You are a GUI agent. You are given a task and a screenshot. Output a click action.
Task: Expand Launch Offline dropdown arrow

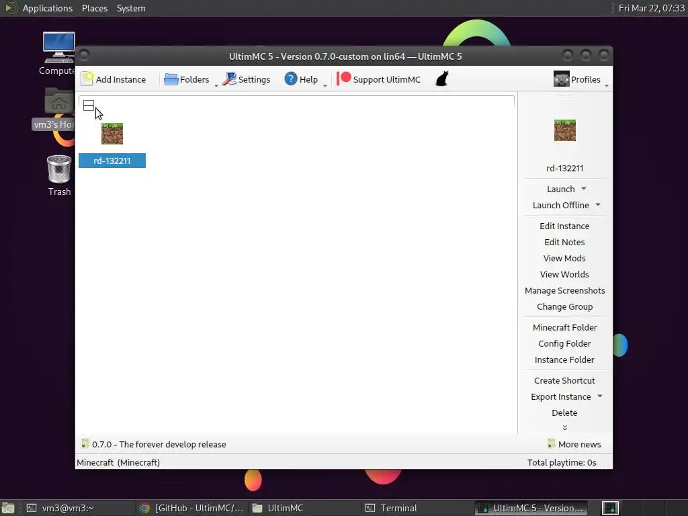click(598, 205)
